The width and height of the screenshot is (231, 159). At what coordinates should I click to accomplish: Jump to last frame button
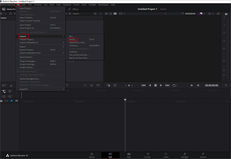167,85
